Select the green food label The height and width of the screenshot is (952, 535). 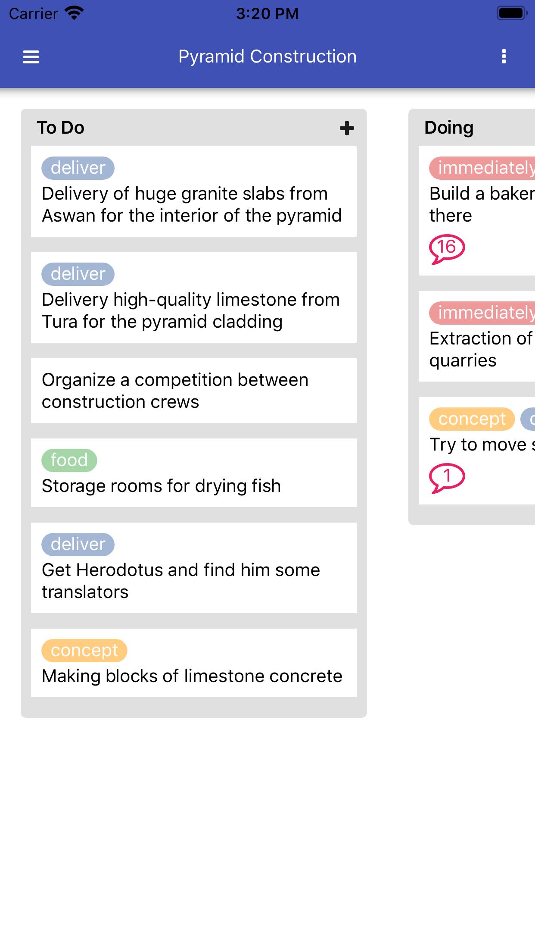[x=69, y=460]
